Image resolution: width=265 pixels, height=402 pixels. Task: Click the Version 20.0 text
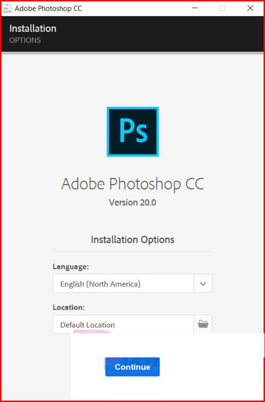pyautogui.click(x=132, y=203)
